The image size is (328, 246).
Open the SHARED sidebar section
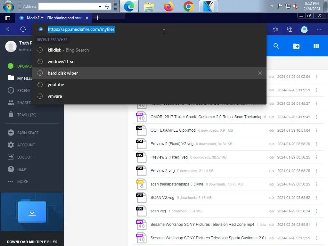[x=20, y=102]
